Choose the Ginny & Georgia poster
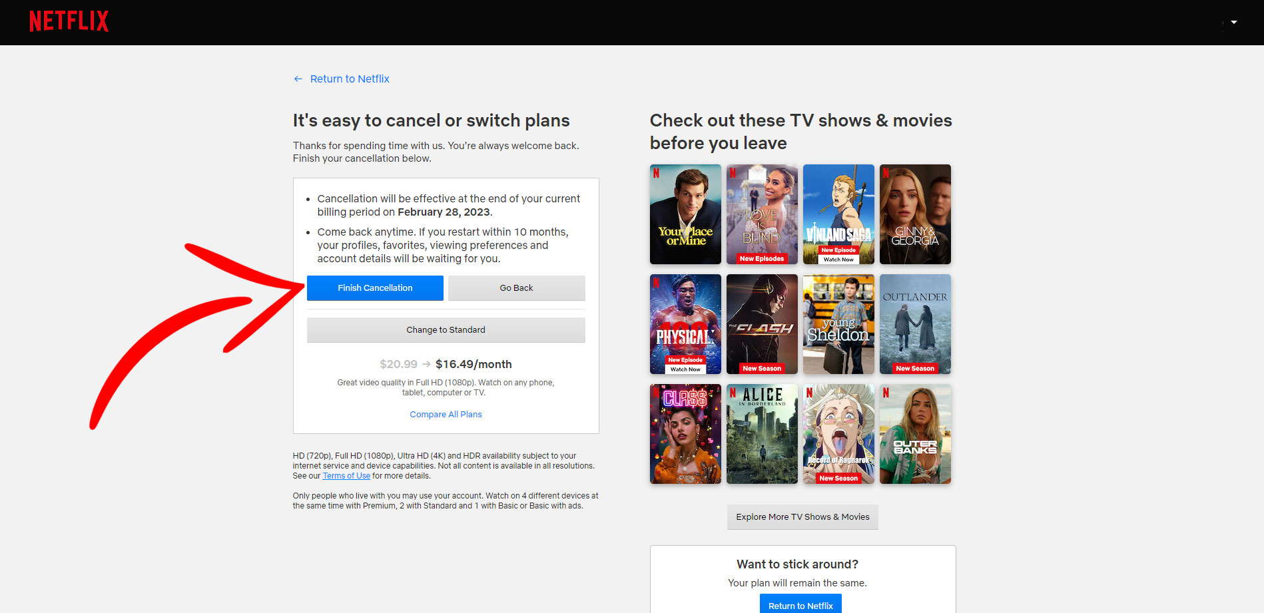This screenshot has height=613, width=1264. pyautogui.click(x=915, y=214)
